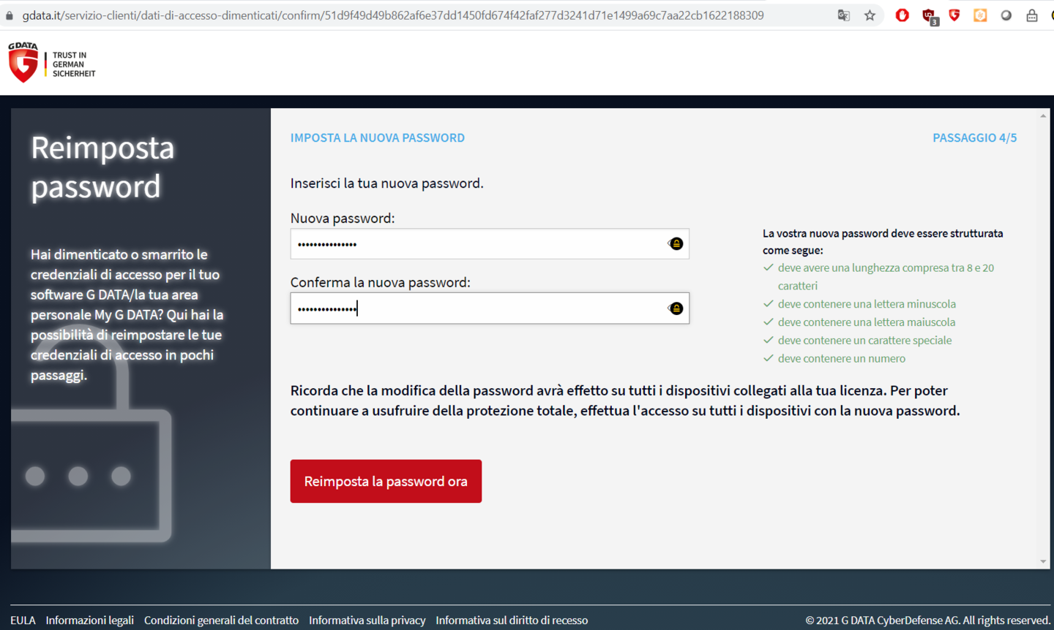This screenshot has width=1054, height=630.
Task: Open the orange hexagon extension icon
Action: (x=980, y=15)
